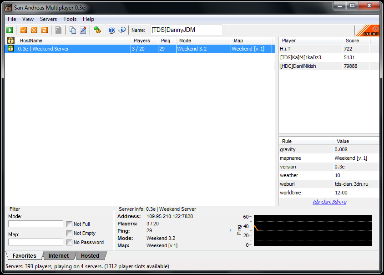The height and width of the screenshot is (275, 384).
Task: Click the gravity rule row
Action: [x=329, y=149]
